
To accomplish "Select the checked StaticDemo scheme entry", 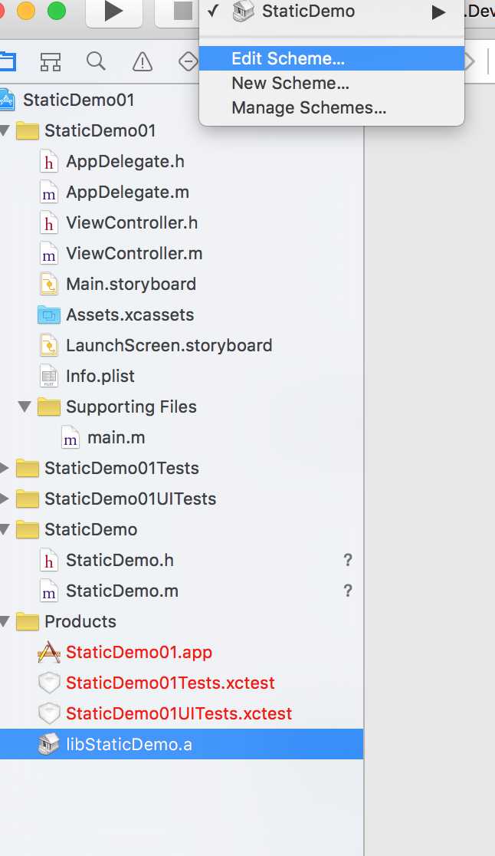I will pos(332,12).
